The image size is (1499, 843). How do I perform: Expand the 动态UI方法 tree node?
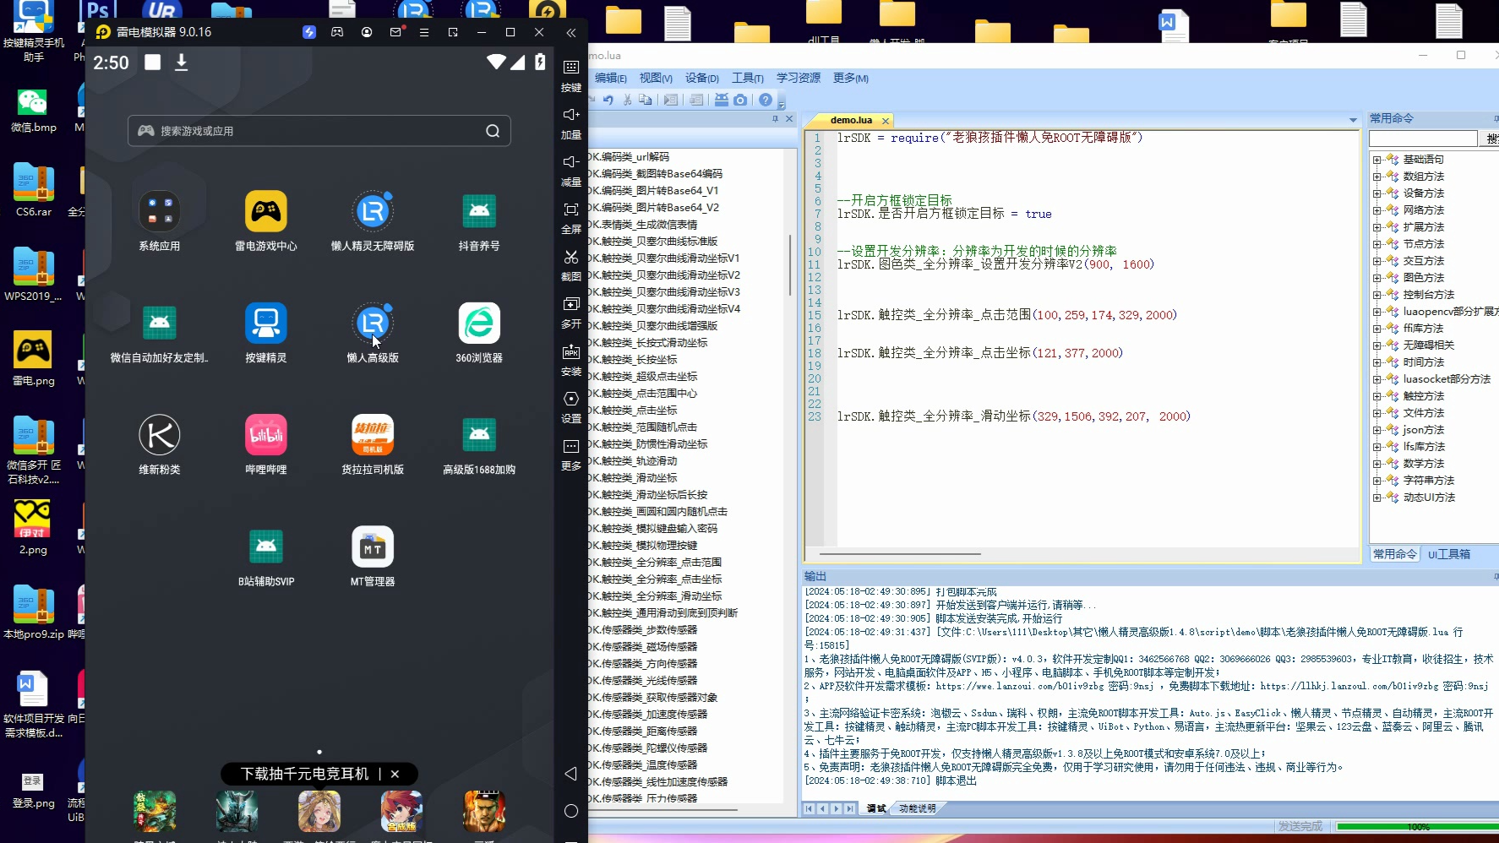(1376, 498)
